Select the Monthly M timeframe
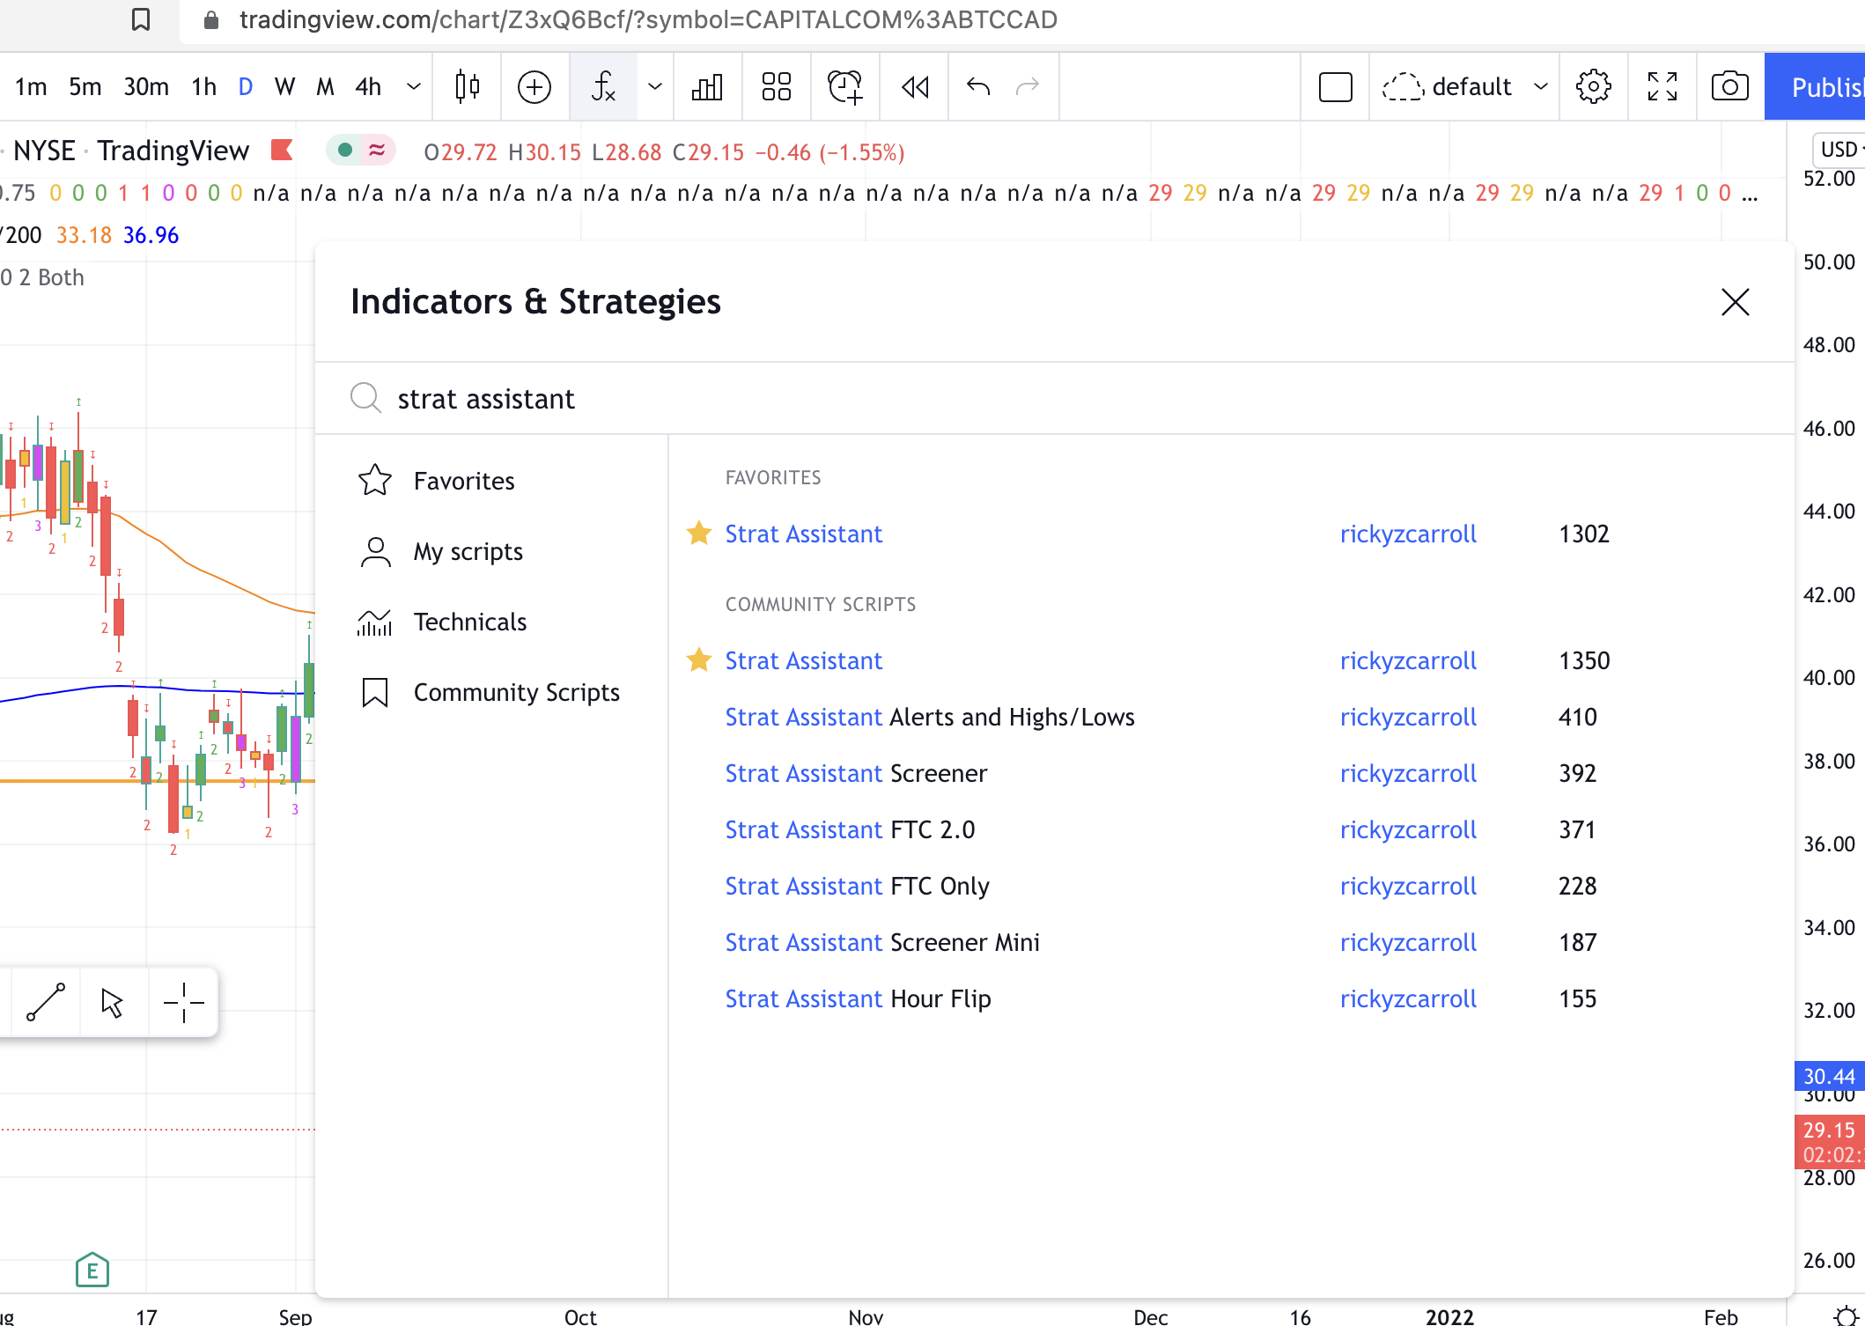The height and width of the screenshot is (1326, 1865). 325,86
